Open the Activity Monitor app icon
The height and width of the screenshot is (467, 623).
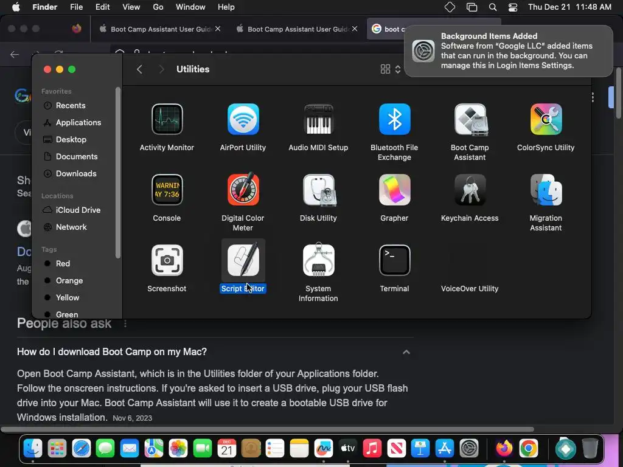[x=167, y=119]
